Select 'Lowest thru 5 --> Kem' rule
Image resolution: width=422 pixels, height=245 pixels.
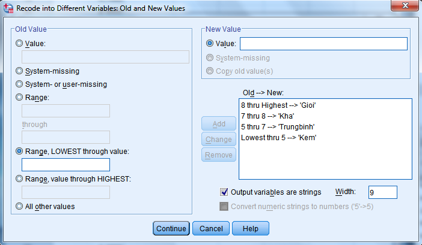278,137
